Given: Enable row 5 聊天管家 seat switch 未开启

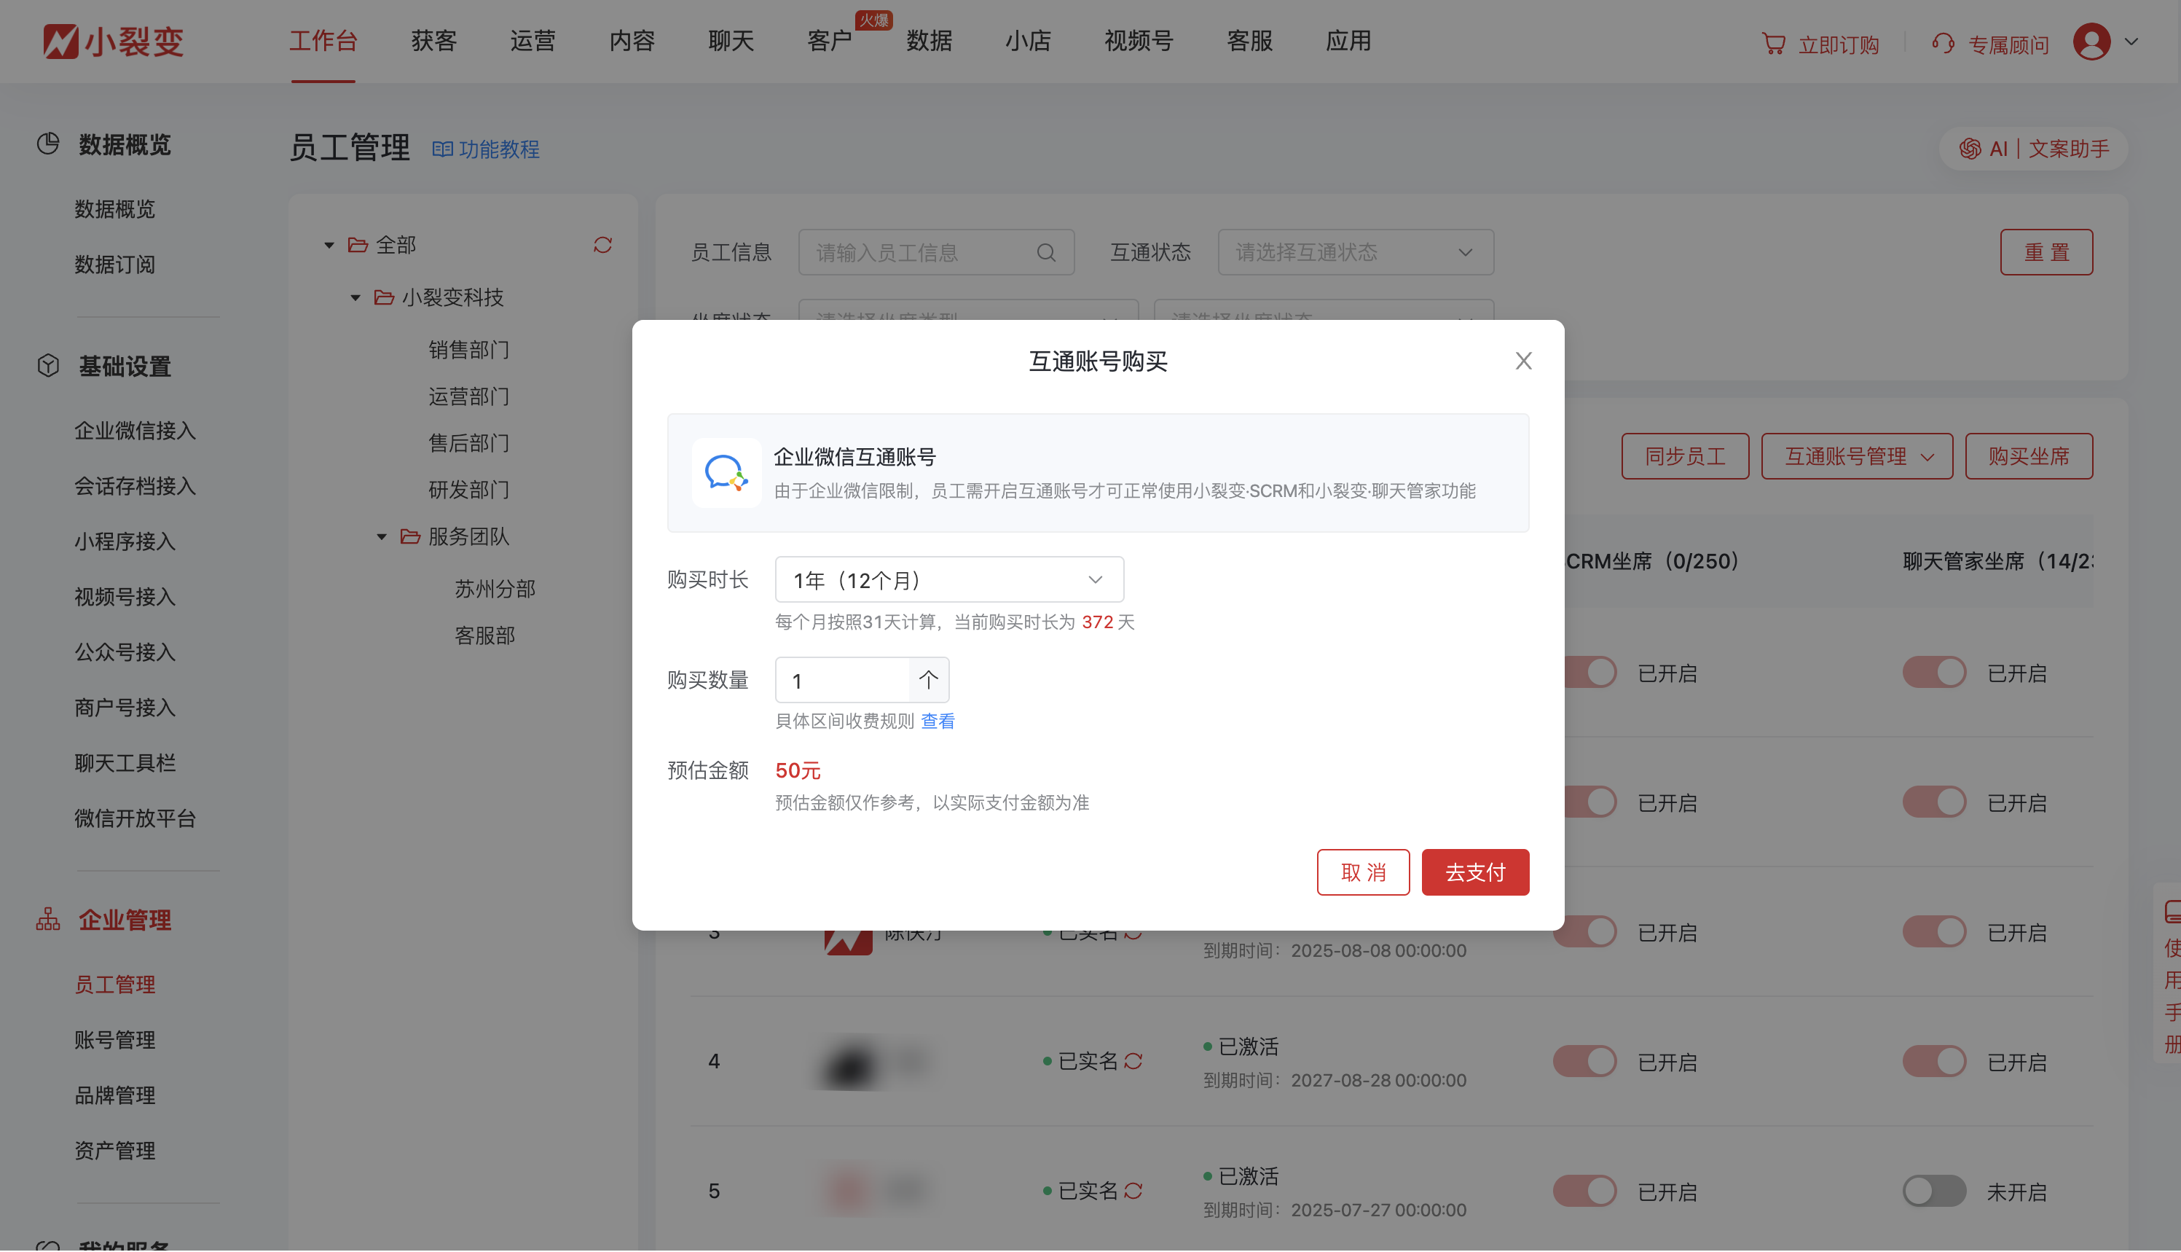Looking at the screenshot, I should 1934,1191.
